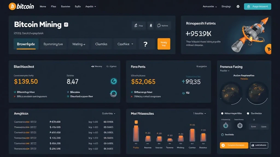Click the teal circular icon beside the 8.47 value
This screenshot has height=157, width=280.
[113, 81]
